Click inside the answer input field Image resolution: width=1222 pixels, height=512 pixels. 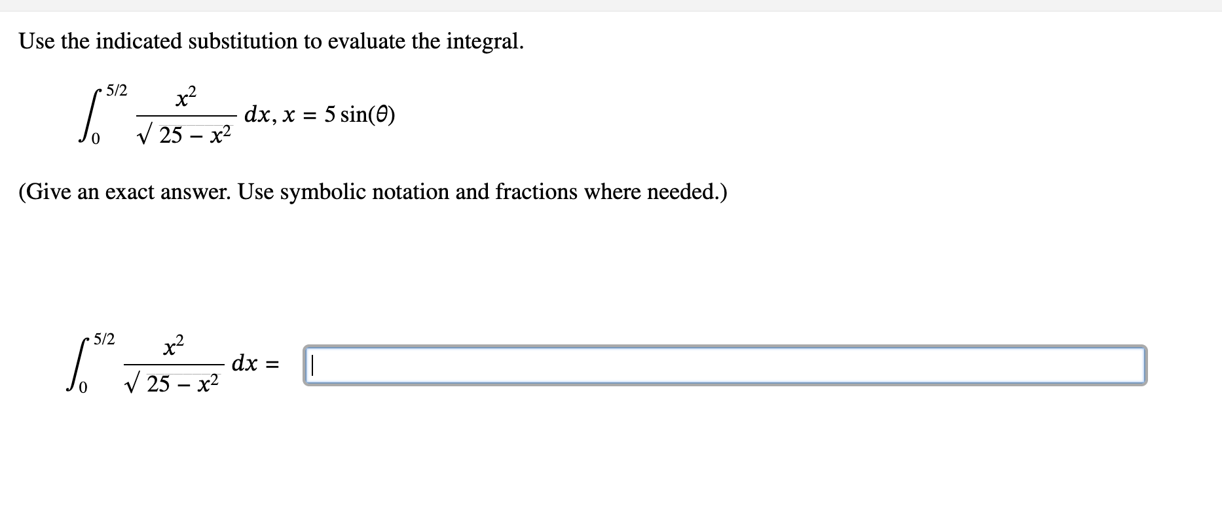click(x=589, y=365)
